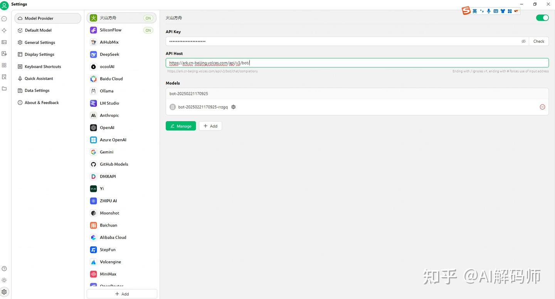The image size is (555, 299).
Task: Open the Sogou soft keyboard icon
Action: coord(496,11)
